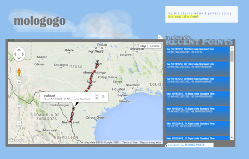Select the Tue 00:14am recent point
Screen dimensions: 249x159
[197, 68]
